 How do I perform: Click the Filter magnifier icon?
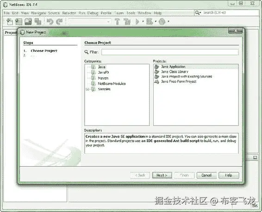(86, 52)
